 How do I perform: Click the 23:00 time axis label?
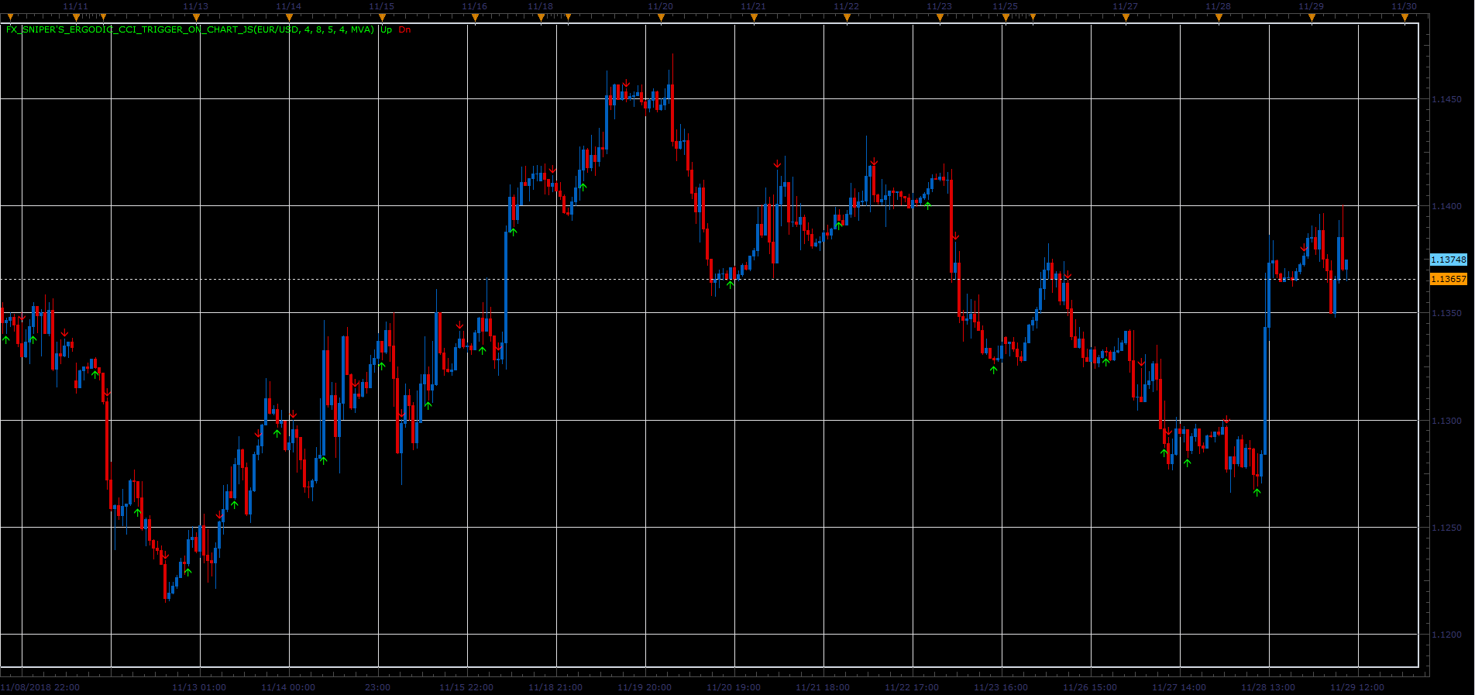coord(377,687)
